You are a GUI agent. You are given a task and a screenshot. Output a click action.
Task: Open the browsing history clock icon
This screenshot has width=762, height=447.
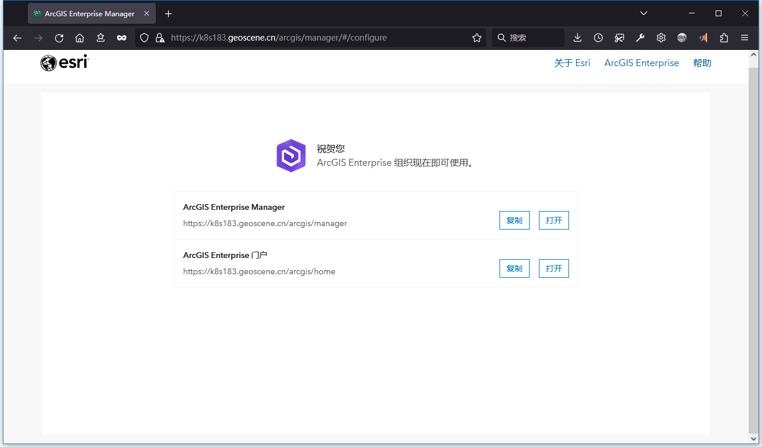598,38
